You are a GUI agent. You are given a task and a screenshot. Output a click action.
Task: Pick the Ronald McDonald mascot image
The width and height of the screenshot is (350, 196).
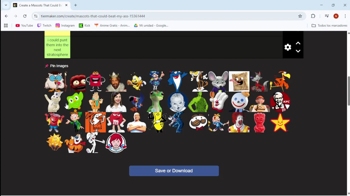pyautogui.click(x=239, y=122)
